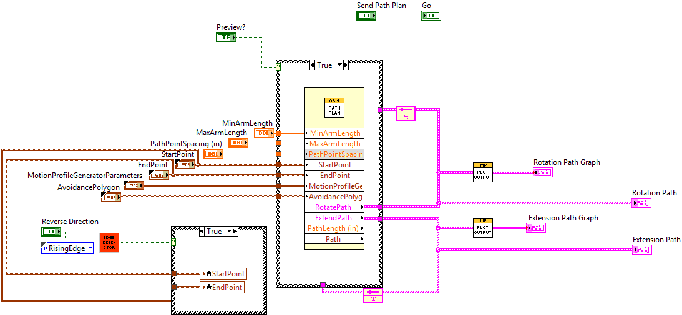Screen dimensions: 682x315
Task: Open the large case structure True selector
Action: (x=329, y=65)
